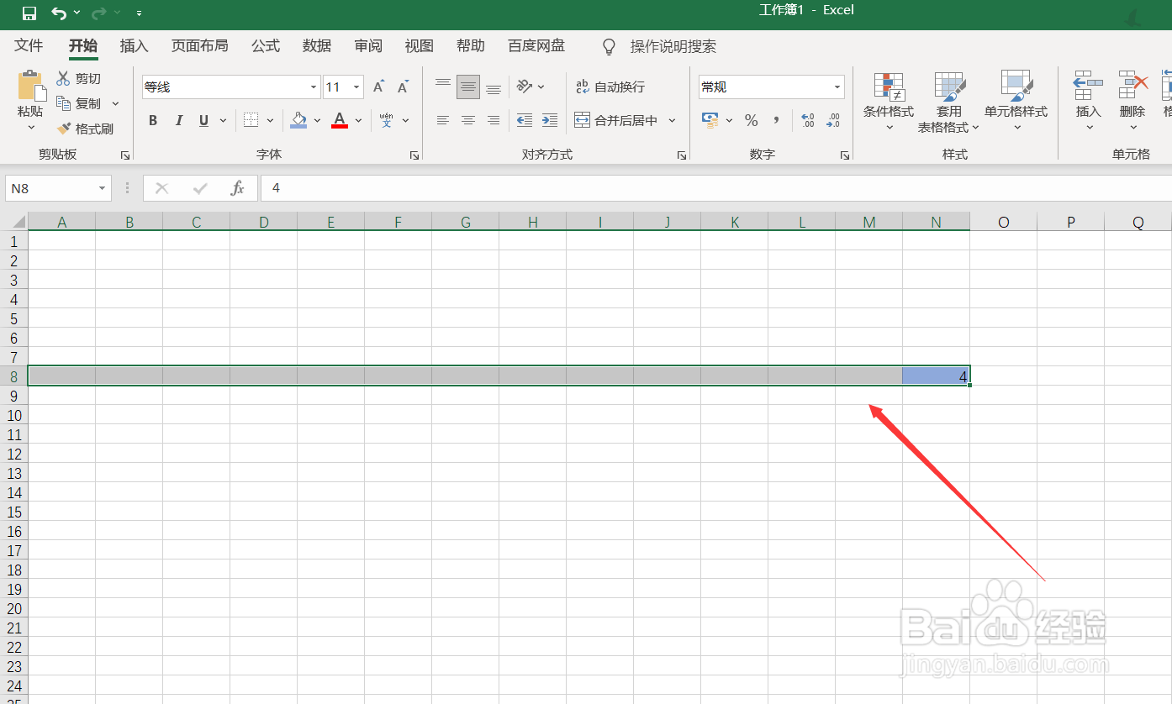Click the Select All corner triangle
The width and height of the screenshot is (1172, 704).
18,222
